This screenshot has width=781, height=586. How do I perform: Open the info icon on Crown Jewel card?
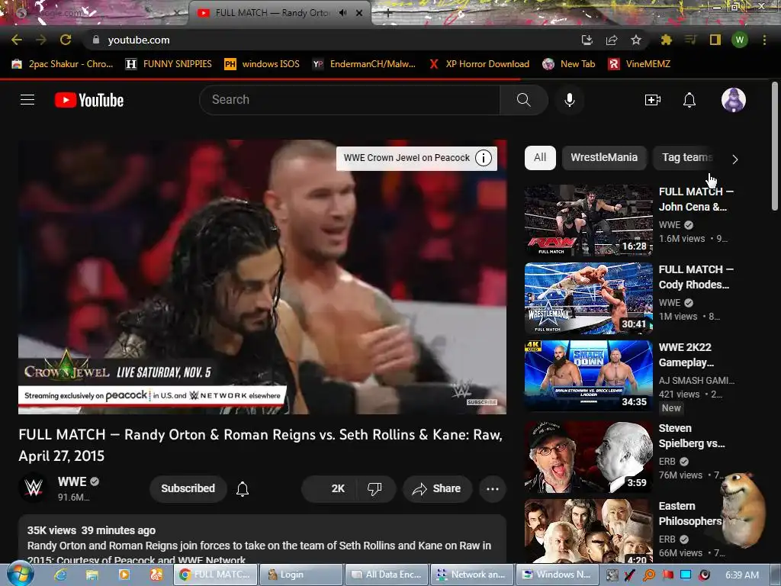(483, 158)
